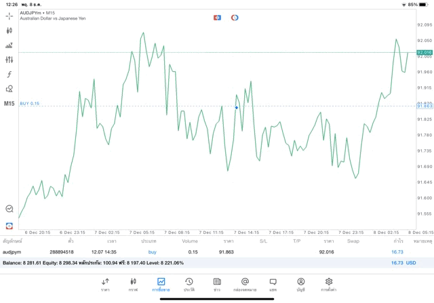
Task: Open the indicators function (f) icon
Action: [9, 74]
